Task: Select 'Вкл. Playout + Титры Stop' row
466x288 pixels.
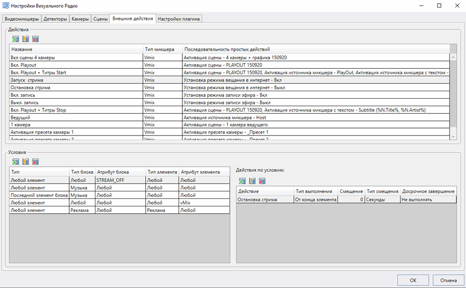Action: click(x=229, y=110)
